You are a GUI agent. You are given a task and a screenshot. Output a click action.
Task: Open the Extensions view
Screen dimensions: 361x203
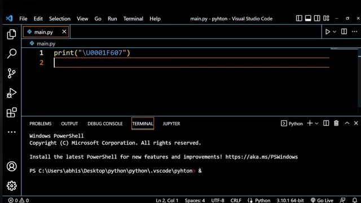pos(11,113)
